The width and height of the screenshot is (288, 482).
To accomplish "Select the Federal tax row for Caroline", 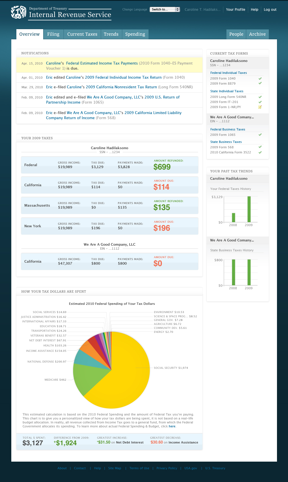I will coord(110,165).
